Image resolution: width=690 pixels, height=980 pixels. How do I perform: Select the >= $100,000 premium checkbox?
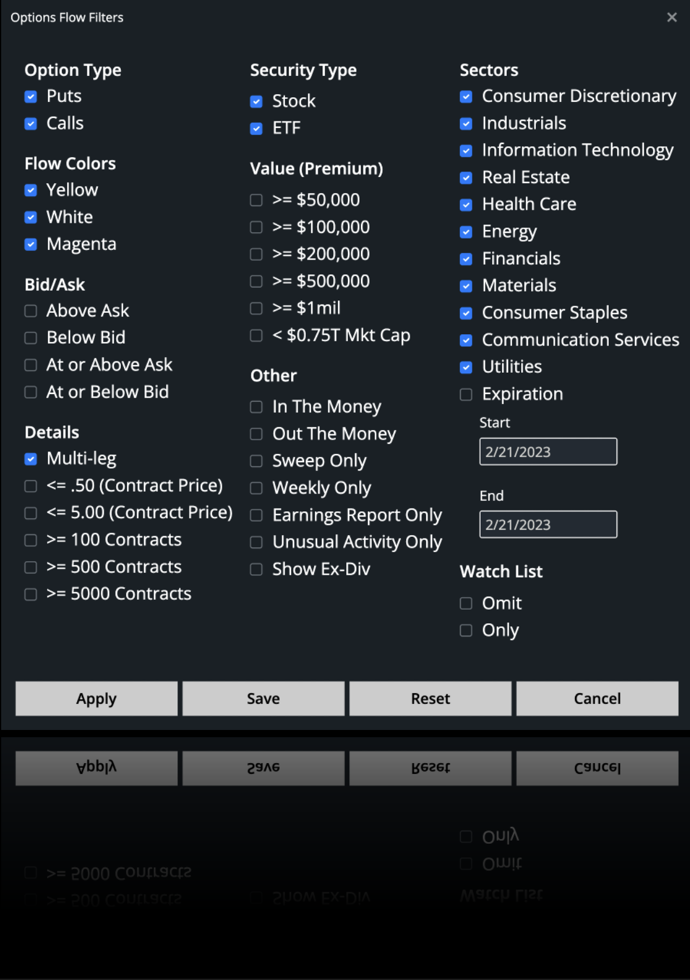click(x=256, y=228)
